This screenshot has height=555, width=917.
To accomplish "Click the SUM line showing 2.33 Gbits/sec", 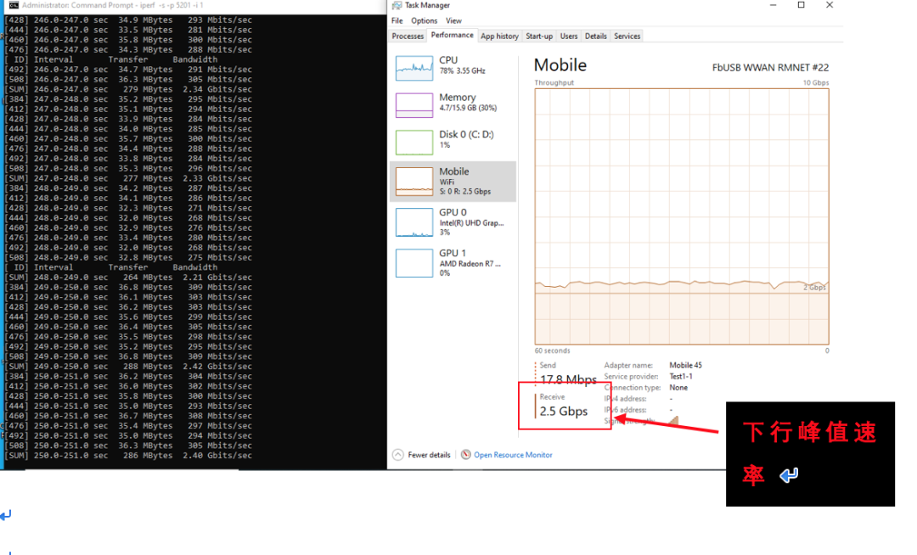I will [129, 178].
